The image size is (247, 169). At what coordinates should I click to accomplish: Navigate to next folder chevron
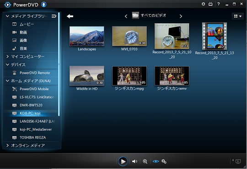pos(181,16)
